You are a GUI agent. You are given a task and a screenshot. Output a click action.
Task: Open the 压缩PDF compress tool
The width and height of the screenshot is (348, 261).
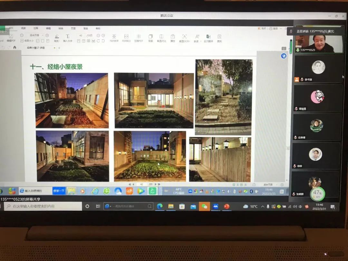[139, 38]
